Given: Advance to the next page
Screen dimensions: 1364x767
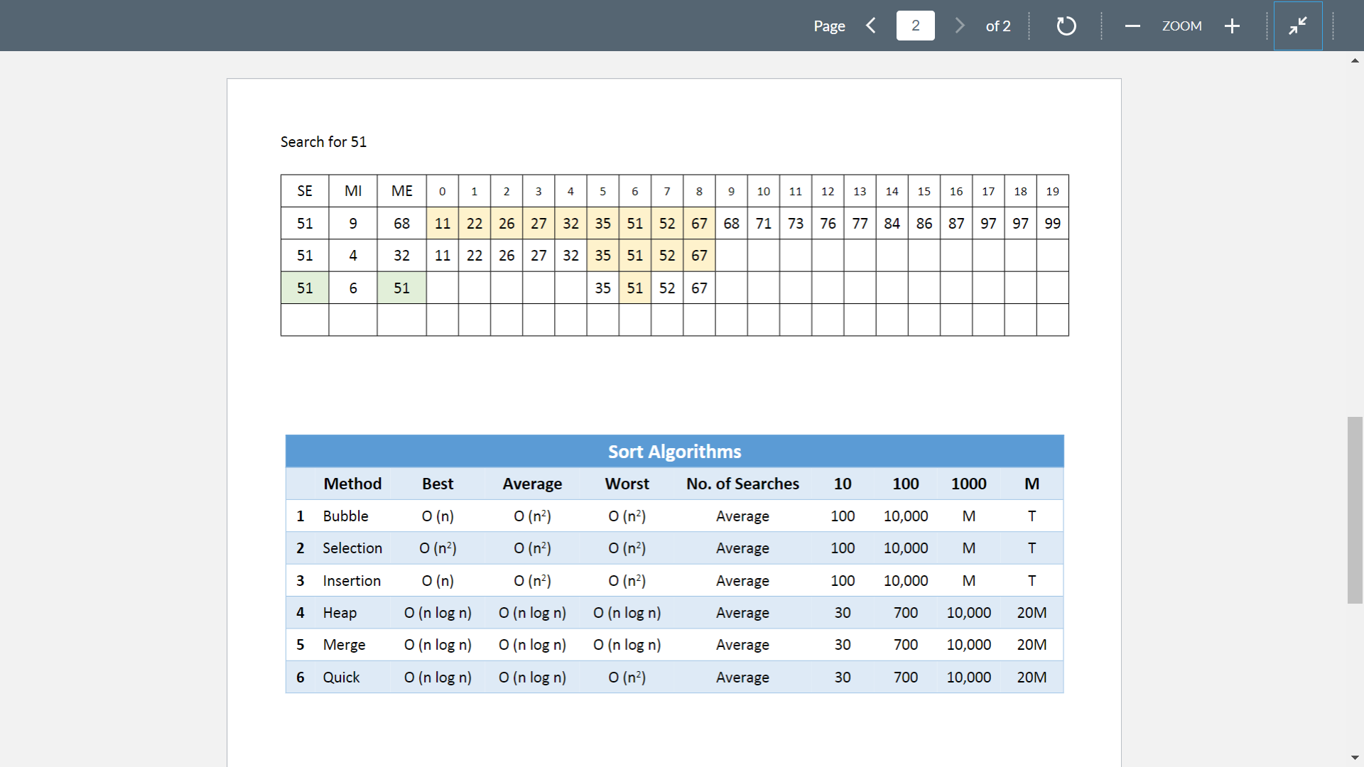Looking at the screenshot, I should [960, 26].
